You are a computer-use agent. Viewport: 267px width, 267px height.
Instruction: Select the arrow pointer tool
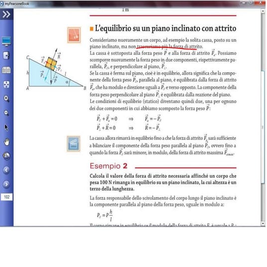pos(6,128)
